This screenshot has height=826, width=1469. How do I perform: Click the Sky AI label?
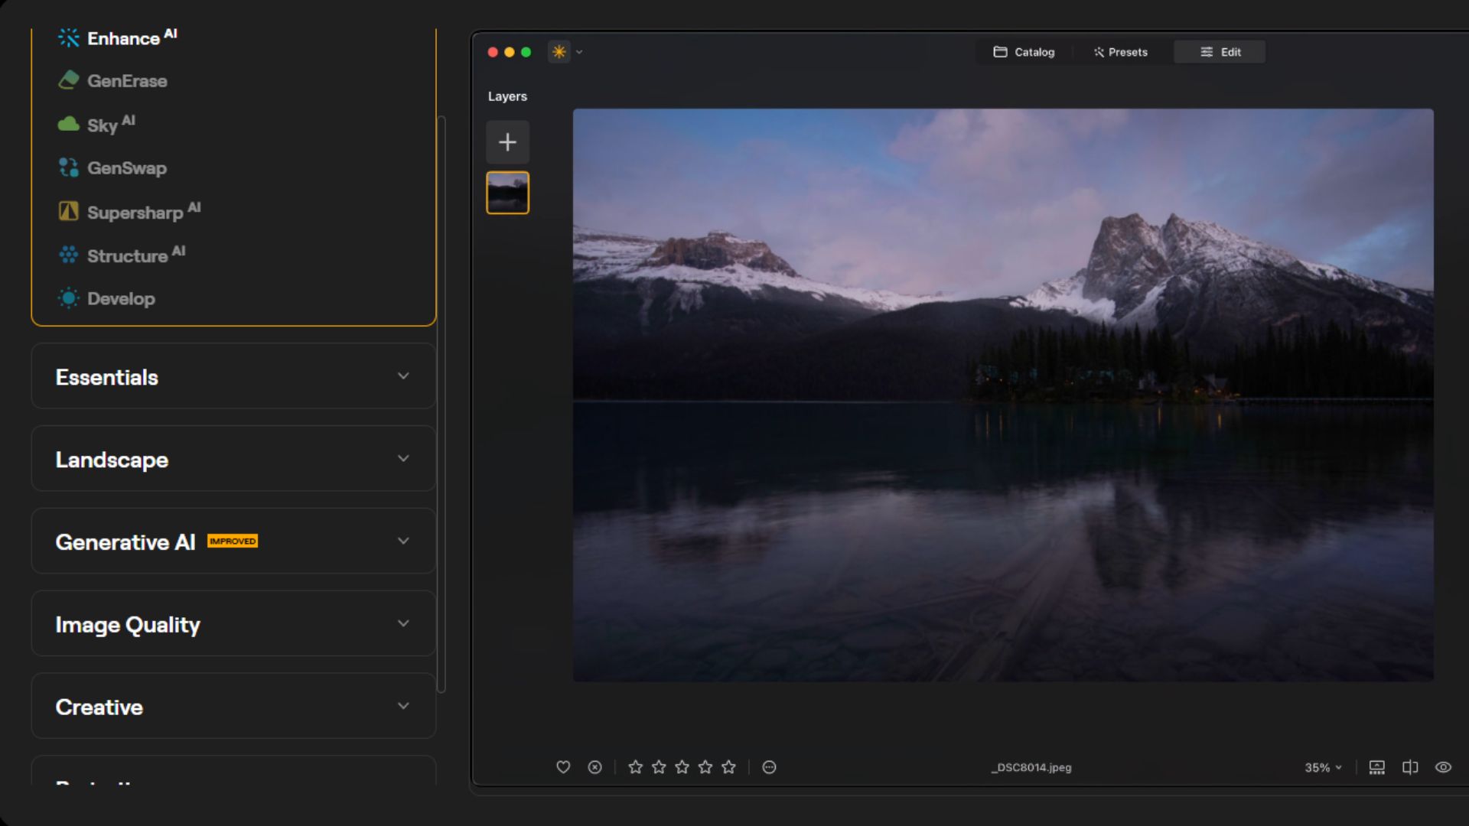[x=111, y=124]
